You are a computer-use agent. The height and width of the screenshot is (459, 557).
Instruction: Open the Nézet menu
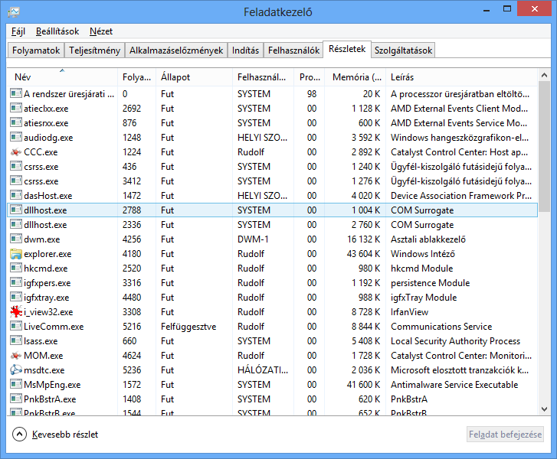tap(101, 31)
